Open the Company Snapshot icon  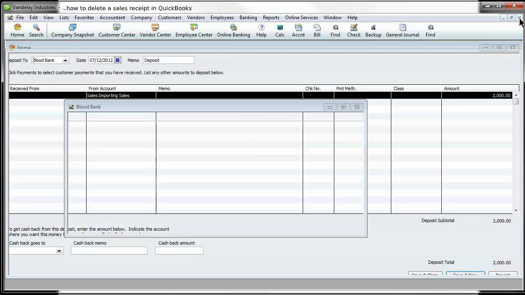[x=73, y=30]
